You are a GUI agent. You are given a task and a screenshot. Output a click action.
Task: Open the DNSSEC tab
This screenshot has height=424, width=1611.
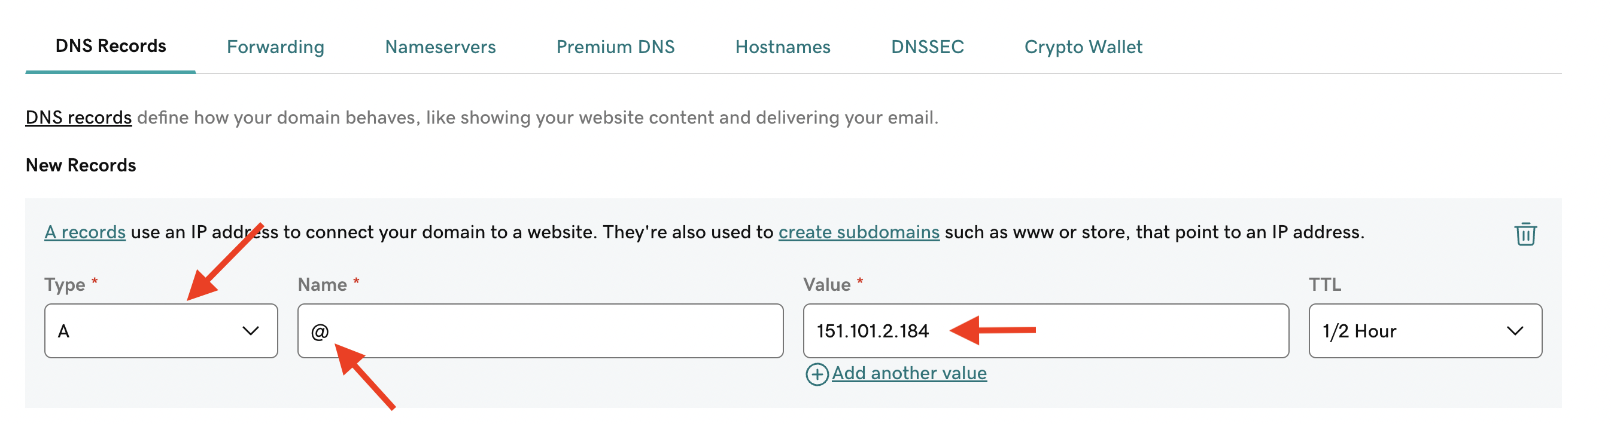(928, 47)
